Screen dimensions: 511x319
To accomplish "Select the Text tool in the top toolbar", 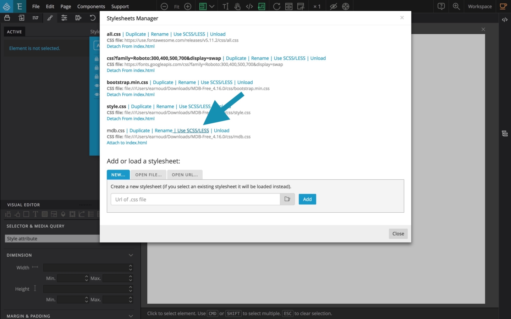I will [x=226, y=6].
